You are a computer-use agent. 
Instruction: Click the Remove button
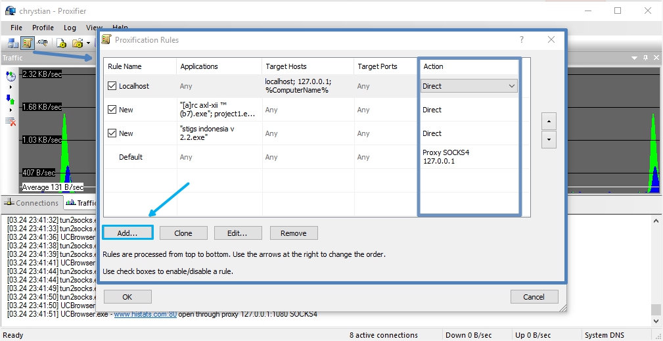tap(294, 233)
